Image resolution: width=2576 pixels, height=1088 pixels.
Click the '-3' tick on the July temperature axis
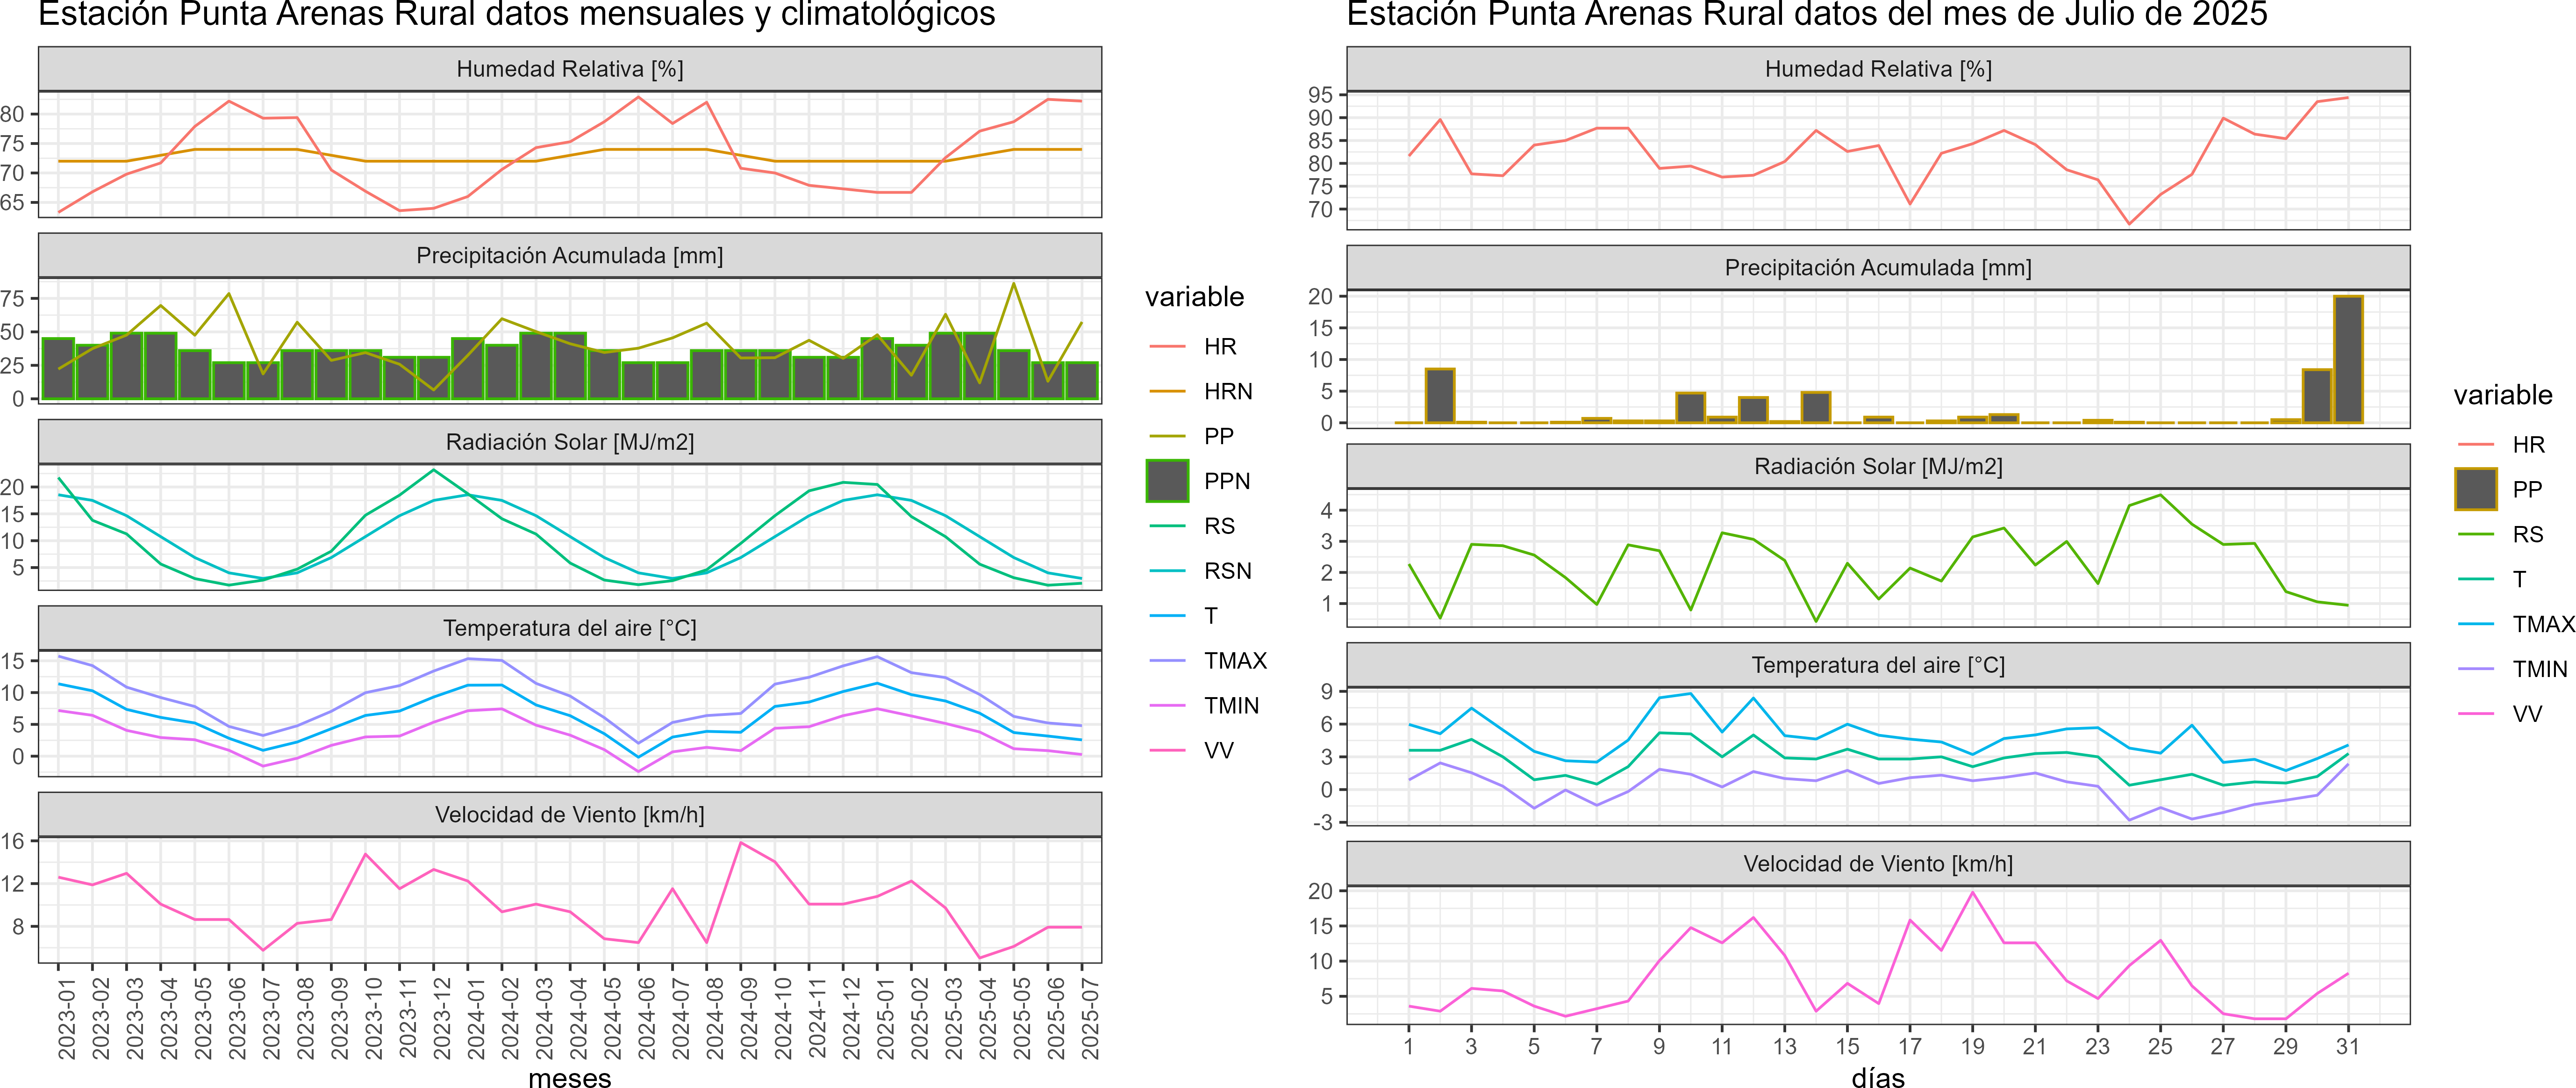click(x=1322, y=823)
